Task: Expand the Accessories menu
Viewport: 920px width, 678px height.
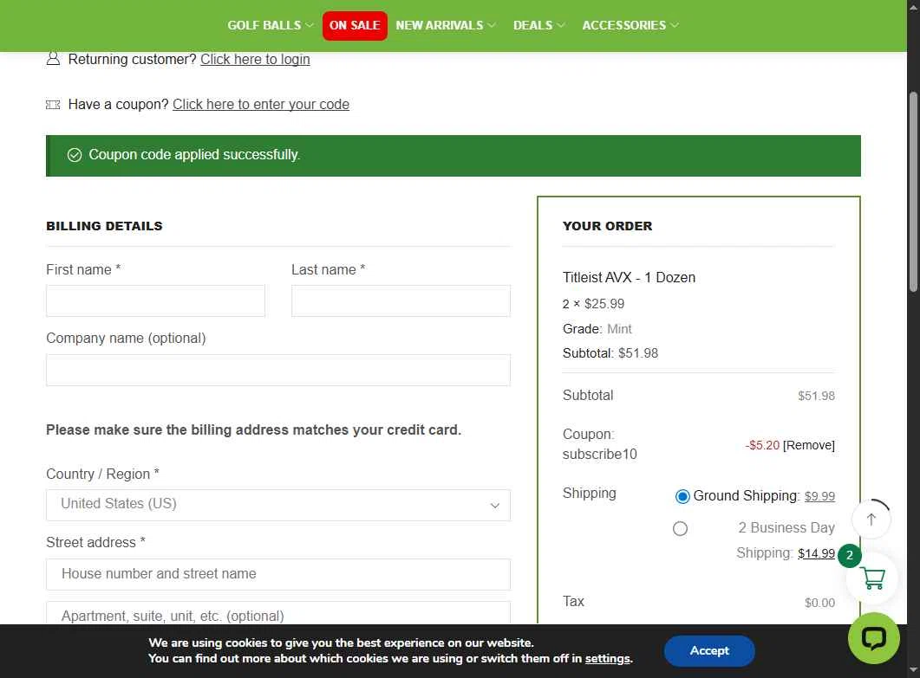Action: point(630,25)
